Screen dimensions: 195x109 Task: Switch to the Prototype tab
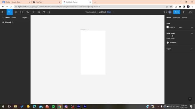(x=176, y=18)
